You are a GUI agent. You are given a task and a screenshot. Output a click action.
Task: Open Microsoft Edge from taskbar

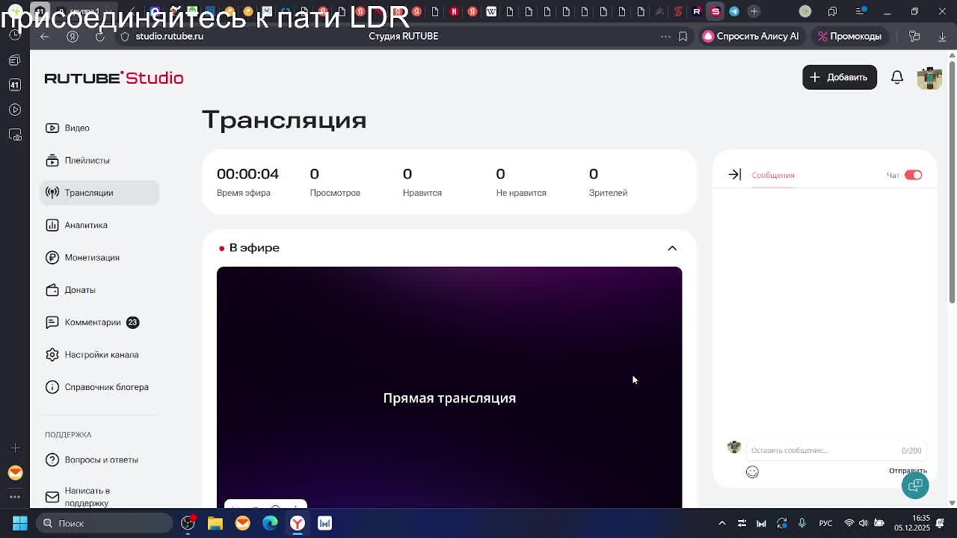pyautogui.click(x=270, y=523)
